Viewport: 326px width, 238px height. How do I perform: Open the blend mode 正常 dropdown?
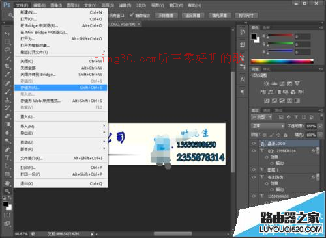(x=268, y=126)
